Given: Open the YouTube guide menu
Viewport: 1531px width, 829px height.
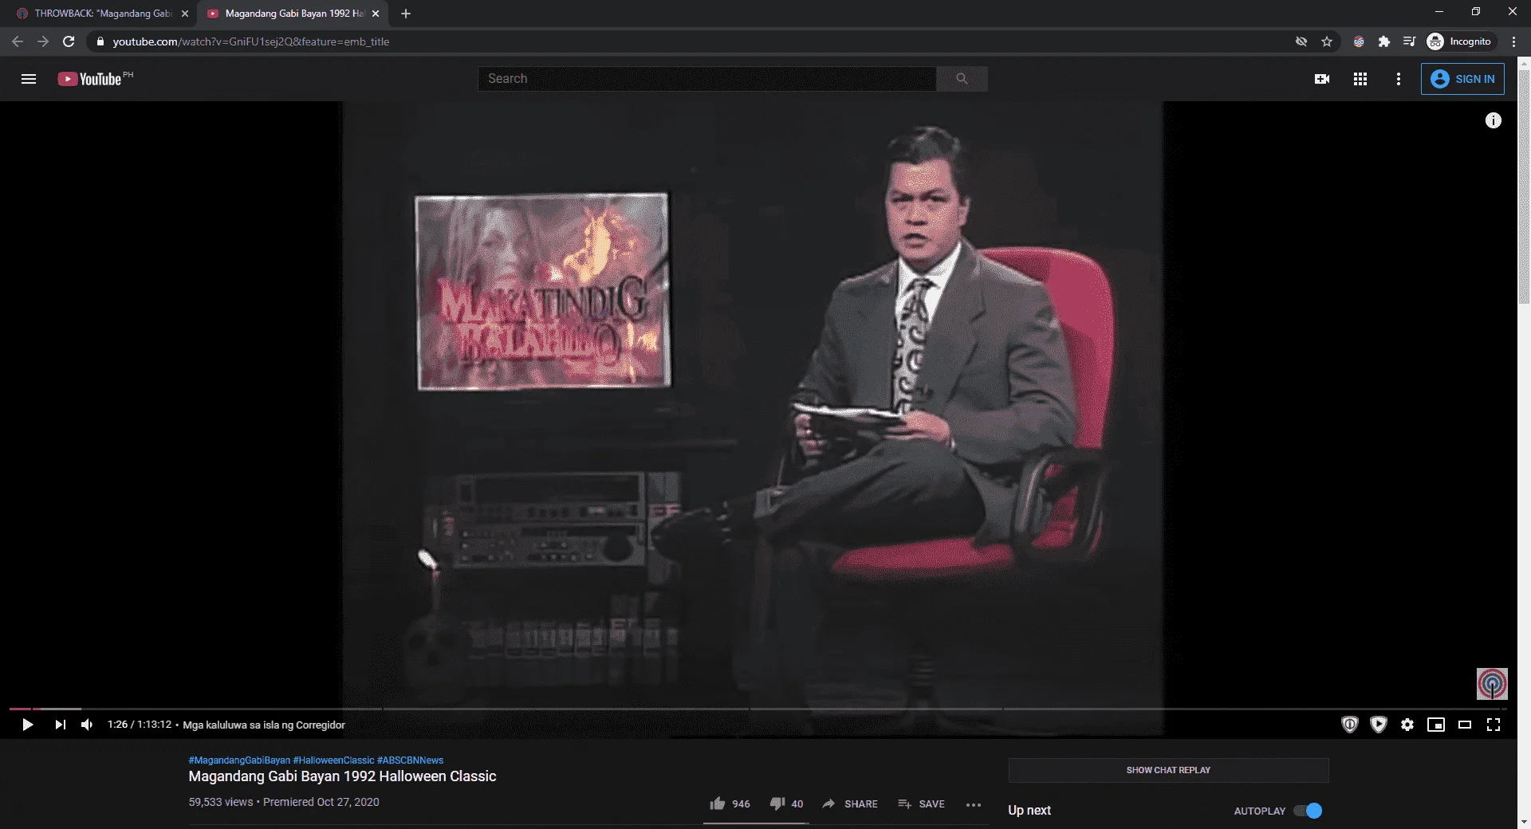Looking at the screenshot, I should (29, 79).
